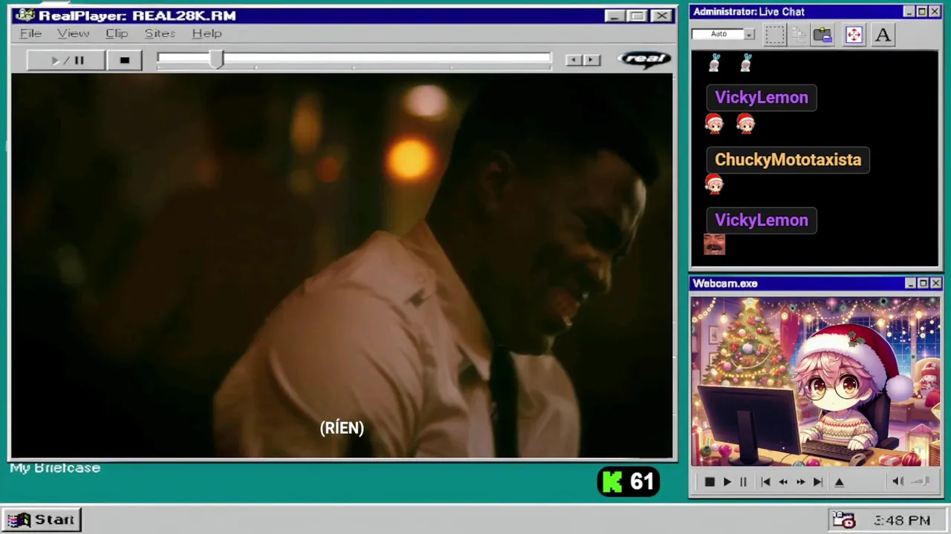Screen dimensions: 951x534
Task: Select the dashed selection rectangle tool
Action: 775,35
